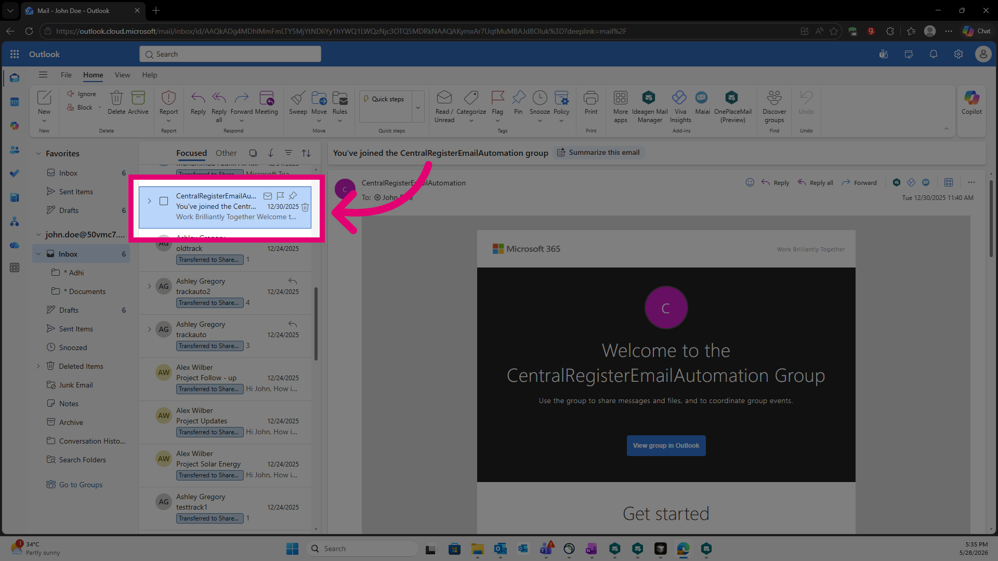Viewport: 998px width, 561px height.
Task: Open Calendar from left app rail
Action: [x=15, y=102]
